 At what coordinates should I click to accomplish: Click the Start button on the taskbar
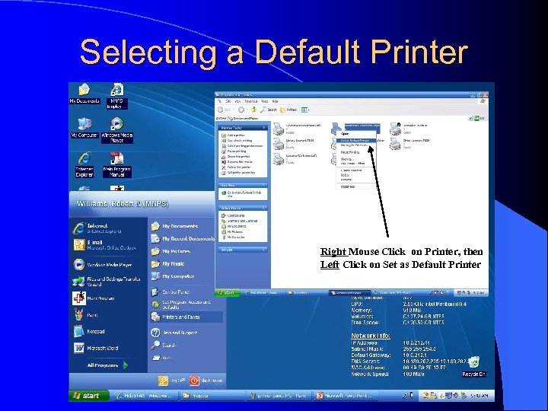(x=89, y=396)
